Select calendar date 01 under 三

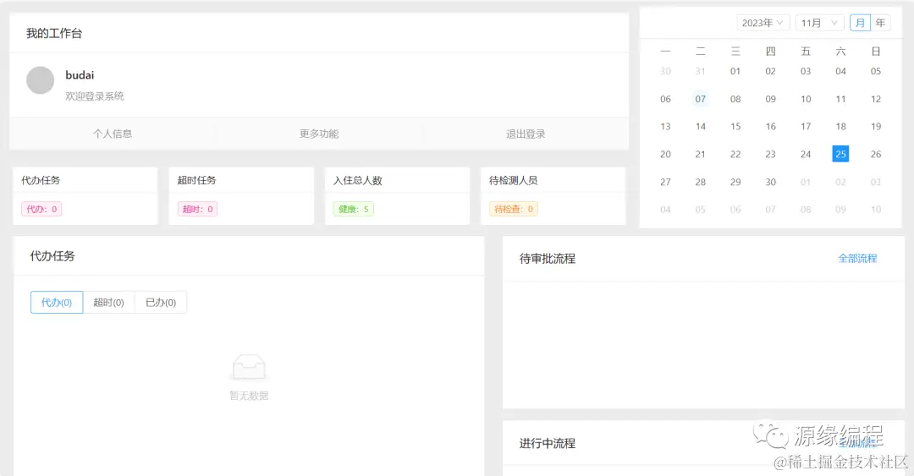(735, 71)
